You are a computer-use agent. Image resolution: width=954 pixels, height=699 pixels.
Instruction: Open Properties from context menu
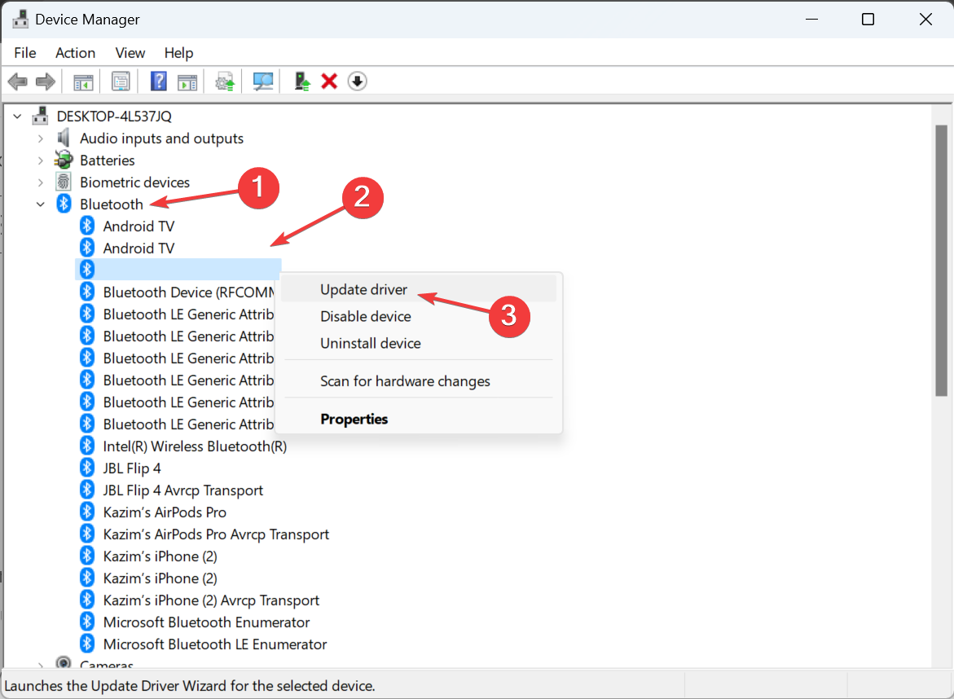(x=419, y=420)
